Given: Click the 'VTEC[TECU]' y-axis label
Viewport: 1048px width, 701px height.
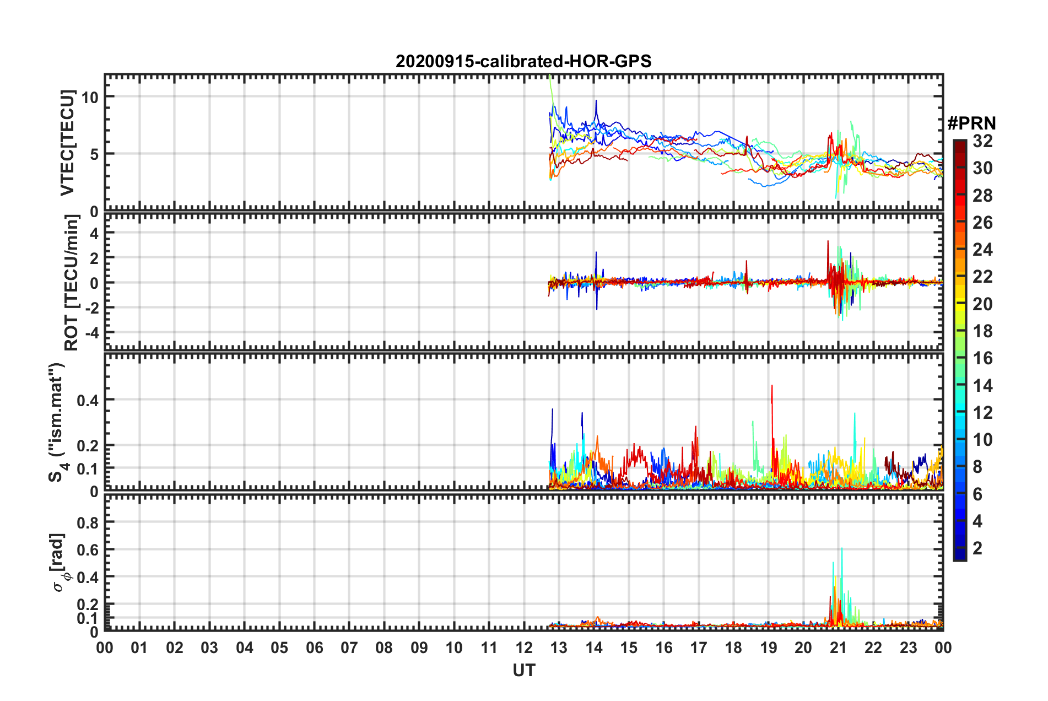Looking at the screenshot, I should tap(67, 143).
